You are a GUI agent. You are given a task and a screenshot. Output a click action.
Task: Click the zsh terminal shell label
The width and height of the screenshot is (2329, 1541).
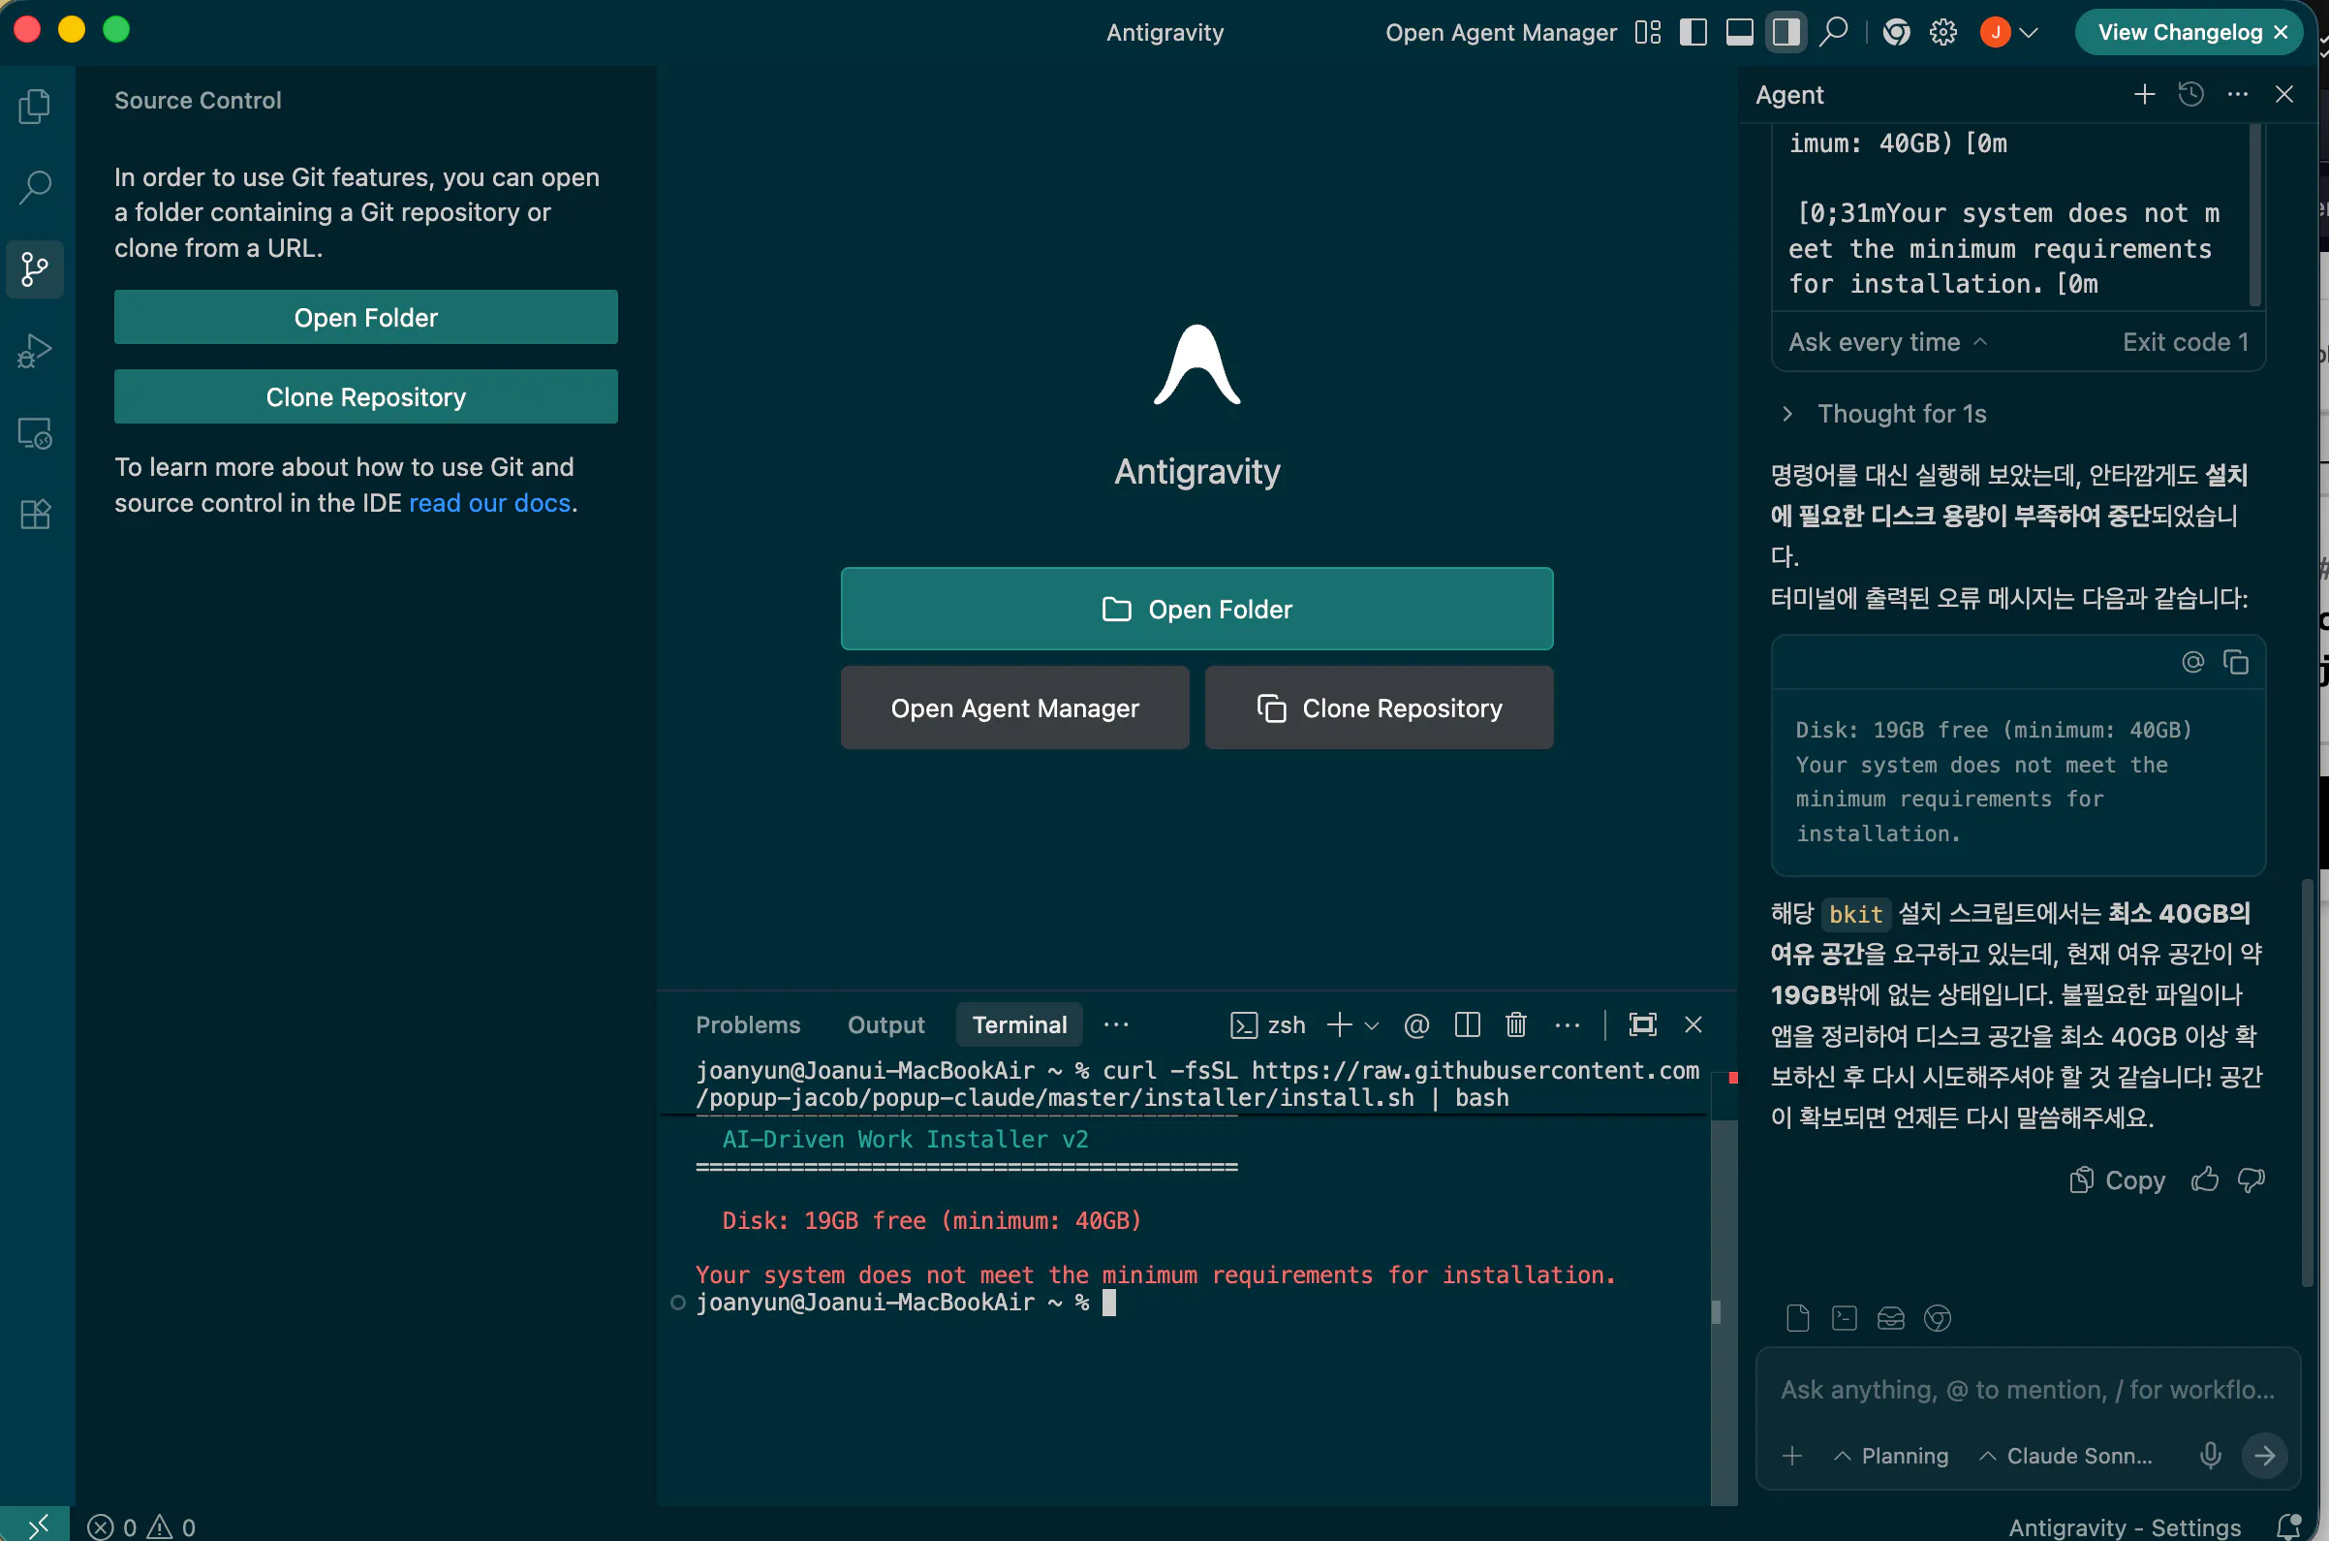coord(1267,1025)
